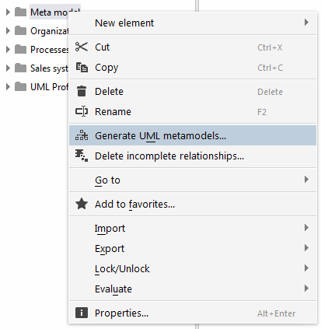Select the UML Profile tree item label
Image resolution: width=321 pixels, height=329 pixels.
tap(50, 86)
